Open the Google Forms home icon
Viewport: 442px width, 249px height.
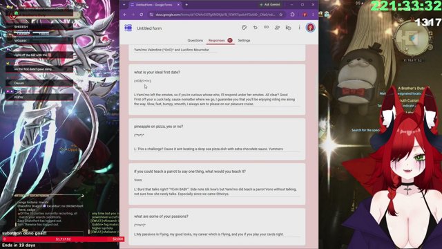point(128,28)
